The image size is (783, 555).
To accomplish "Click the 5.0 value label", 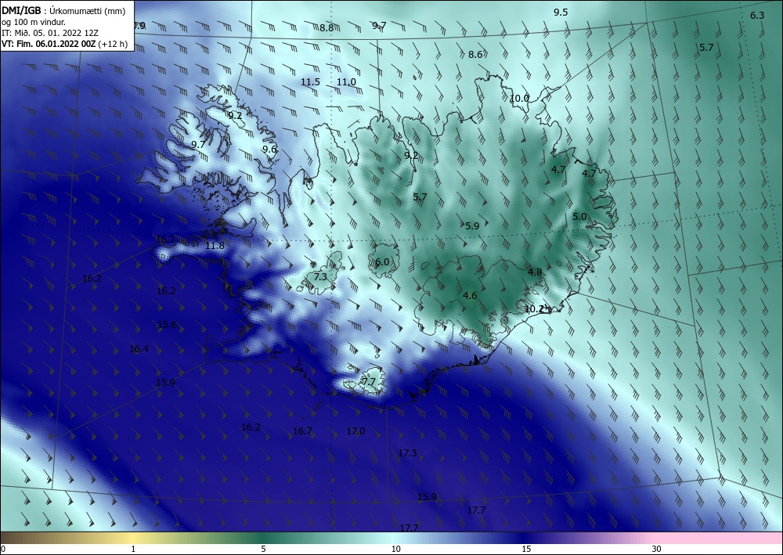I will [579, 217].
